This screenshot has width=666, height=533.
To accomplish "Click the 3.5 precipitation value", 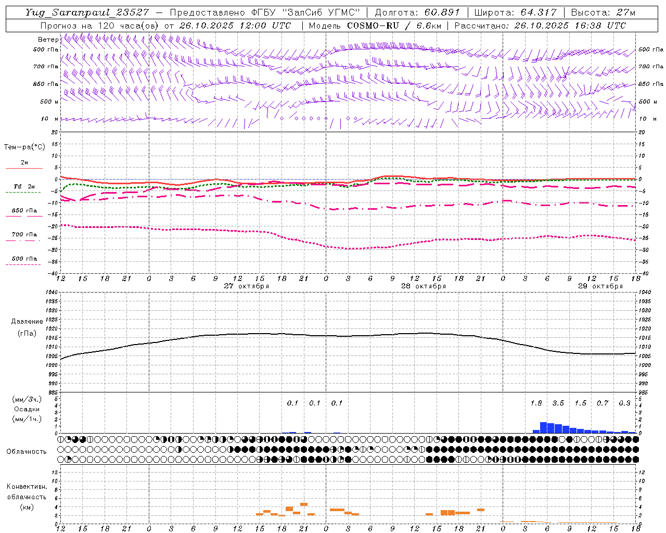I will coord(558,403).
